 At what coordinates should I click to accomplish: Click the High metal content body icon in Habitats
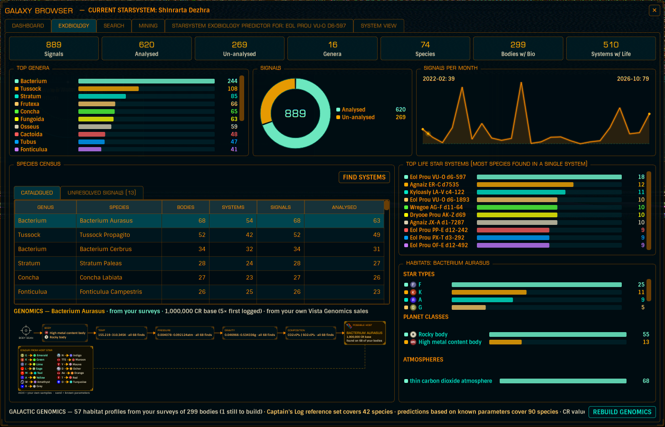tap(413, 342)
